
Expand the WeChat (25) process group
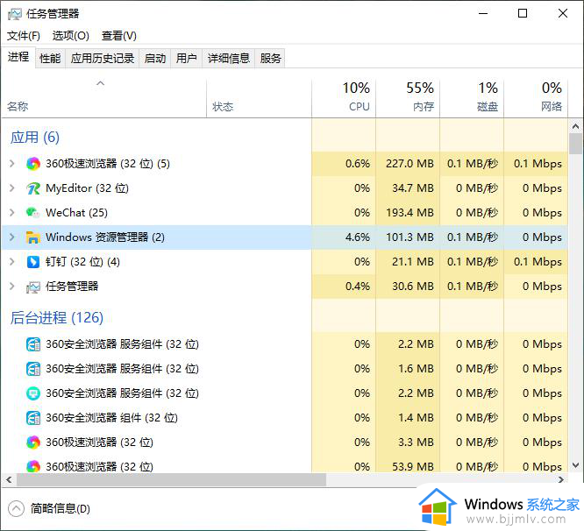pos(12,213)
